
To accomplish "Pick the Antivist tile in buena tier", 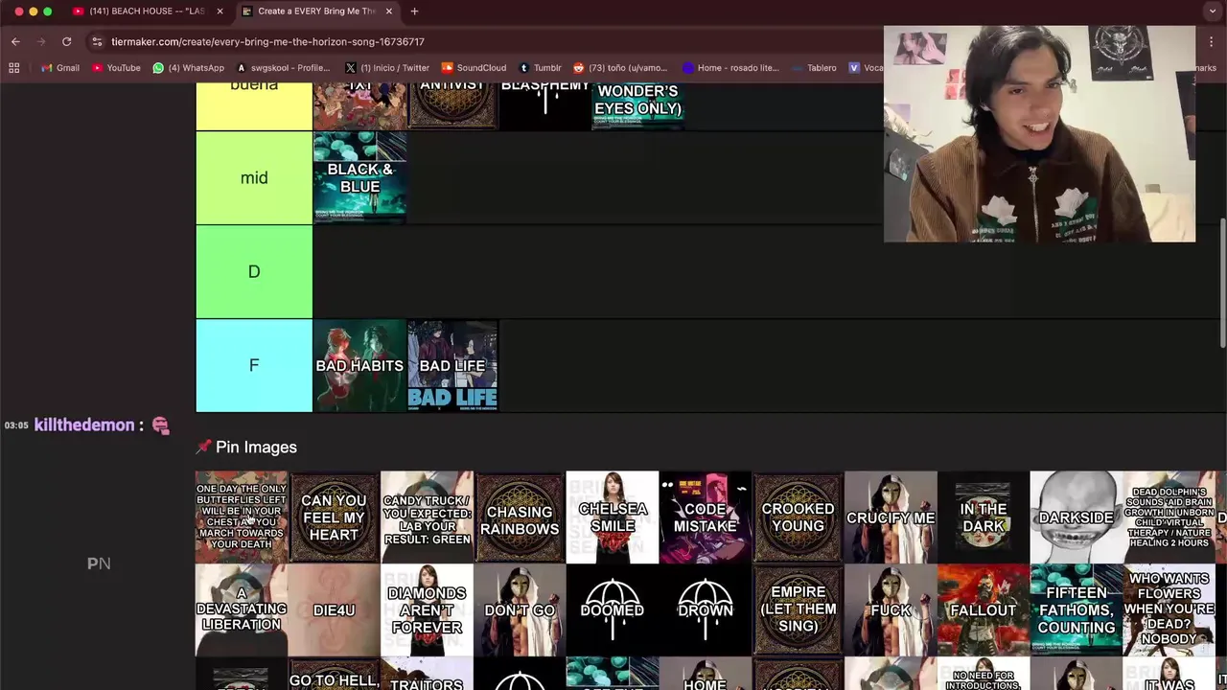I will [452, 105].
